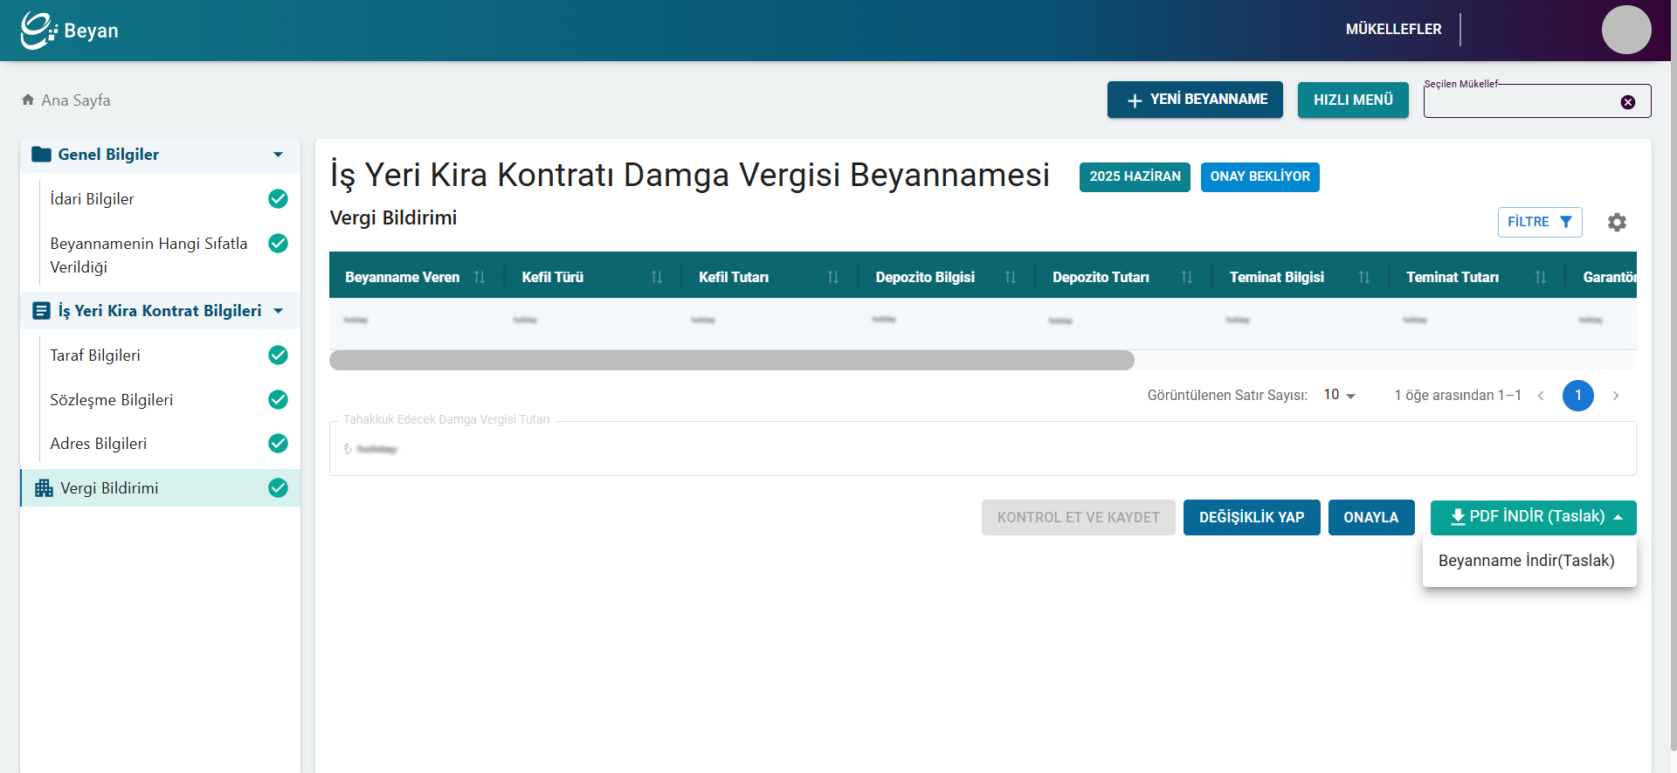The height and width of the screenshot is (773, 1677).
Task: Select Beyanname İndir(Taslak) menu entry
Action: tap(1529, 561)
